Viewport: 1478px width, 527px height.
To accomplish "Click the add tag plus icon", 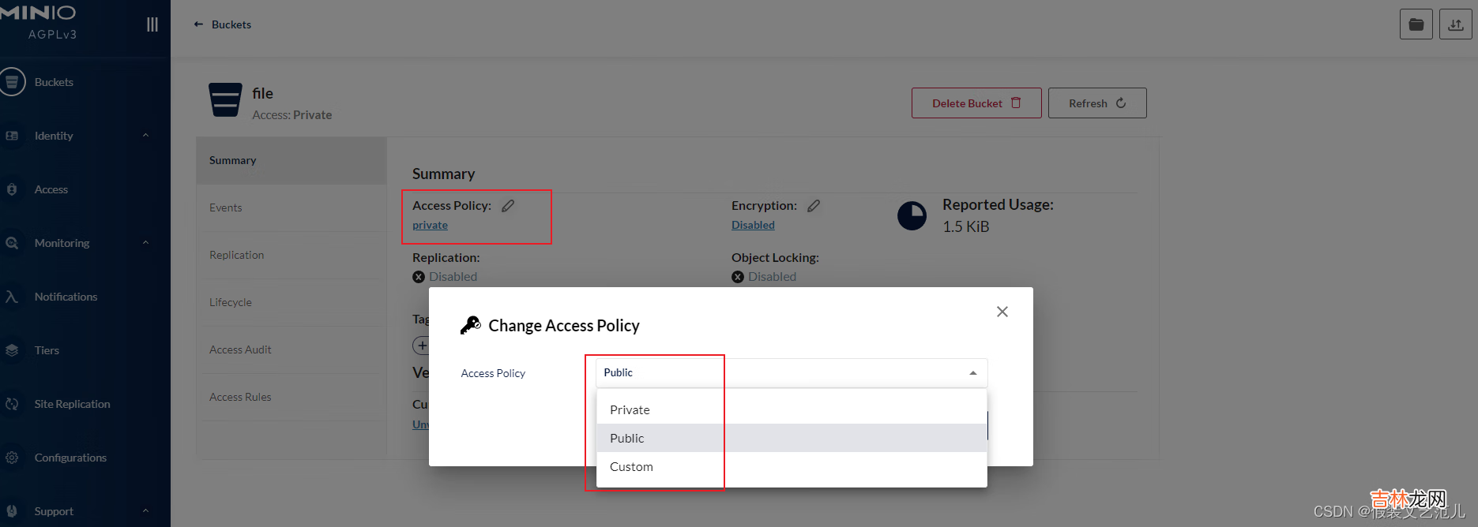I will [x=422, y=346].
